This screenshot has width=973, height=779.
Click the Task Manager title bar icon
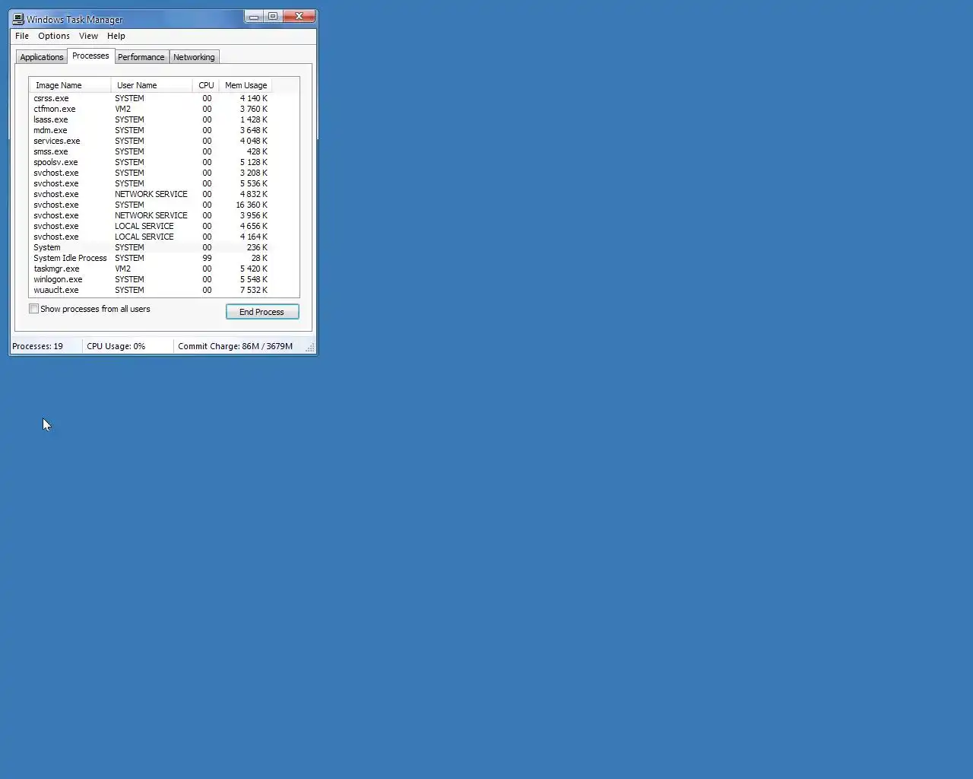coord(18,19)
